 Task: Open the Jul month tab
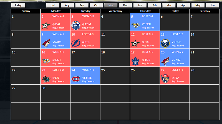[53, 5]
